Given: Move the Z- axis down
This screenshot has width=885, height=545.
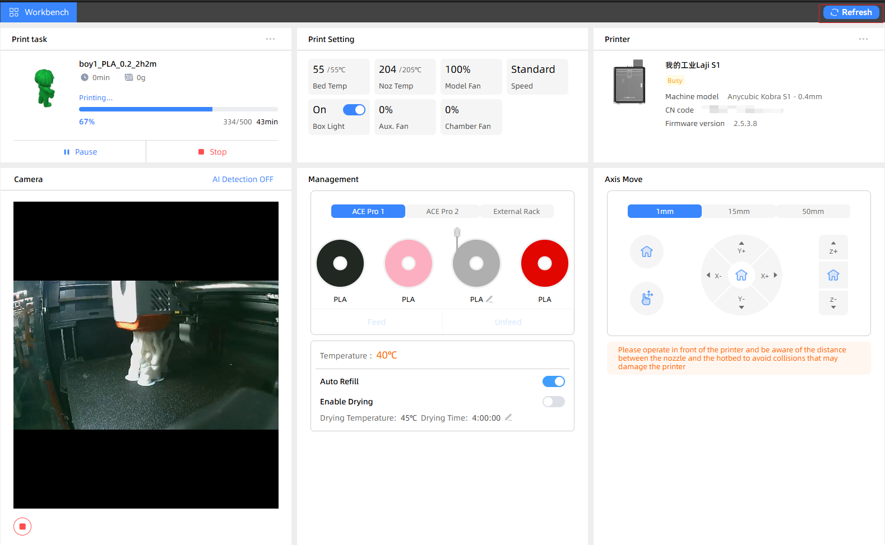Looking at the screenshot, I should click(833, 302).
